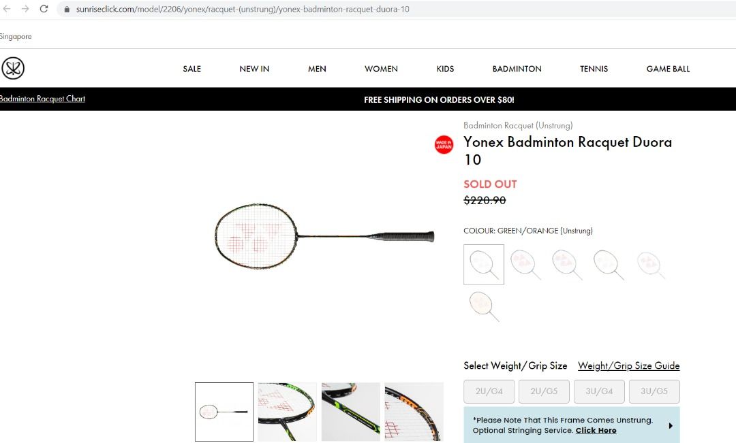Open the SALE menu item
This screenshot has height=443, width=736.
click(192, 69)
